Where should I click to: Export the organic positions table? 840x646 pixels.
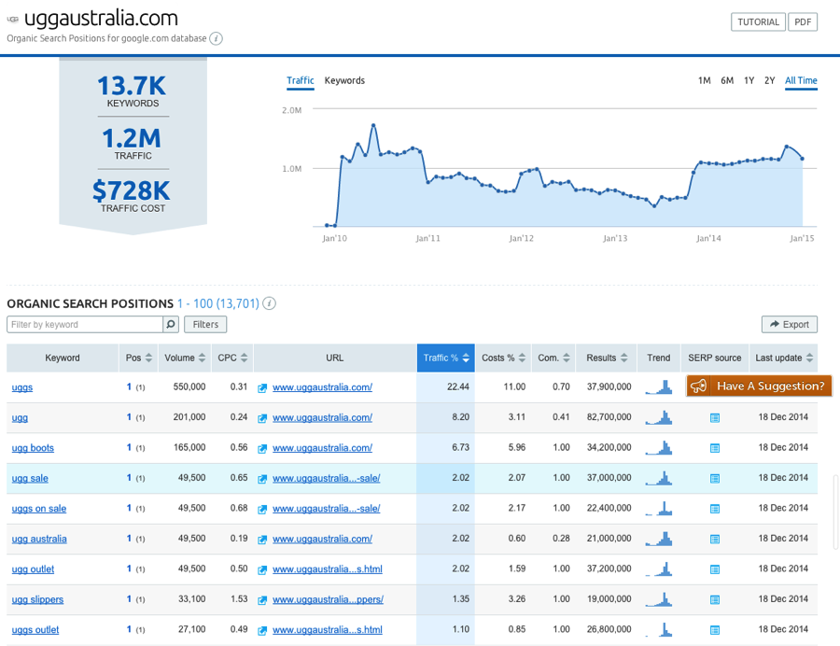[789, 324]
